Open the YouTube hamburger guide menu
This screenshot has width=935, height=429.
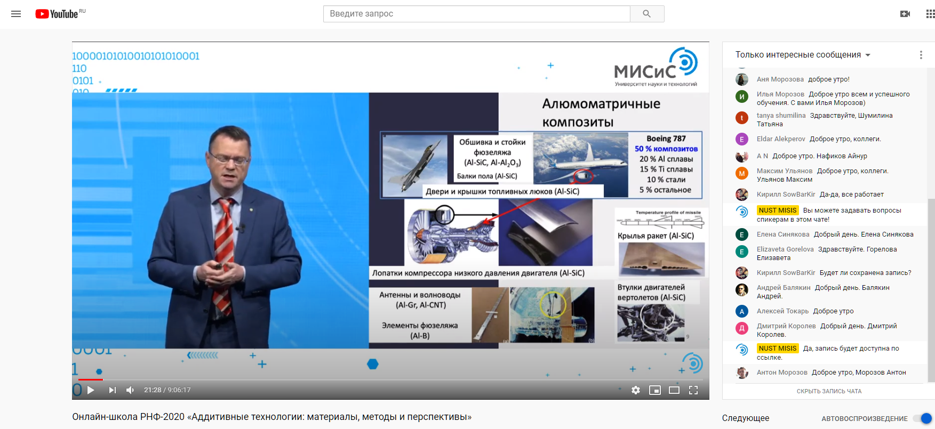click(x=16, y=14)
